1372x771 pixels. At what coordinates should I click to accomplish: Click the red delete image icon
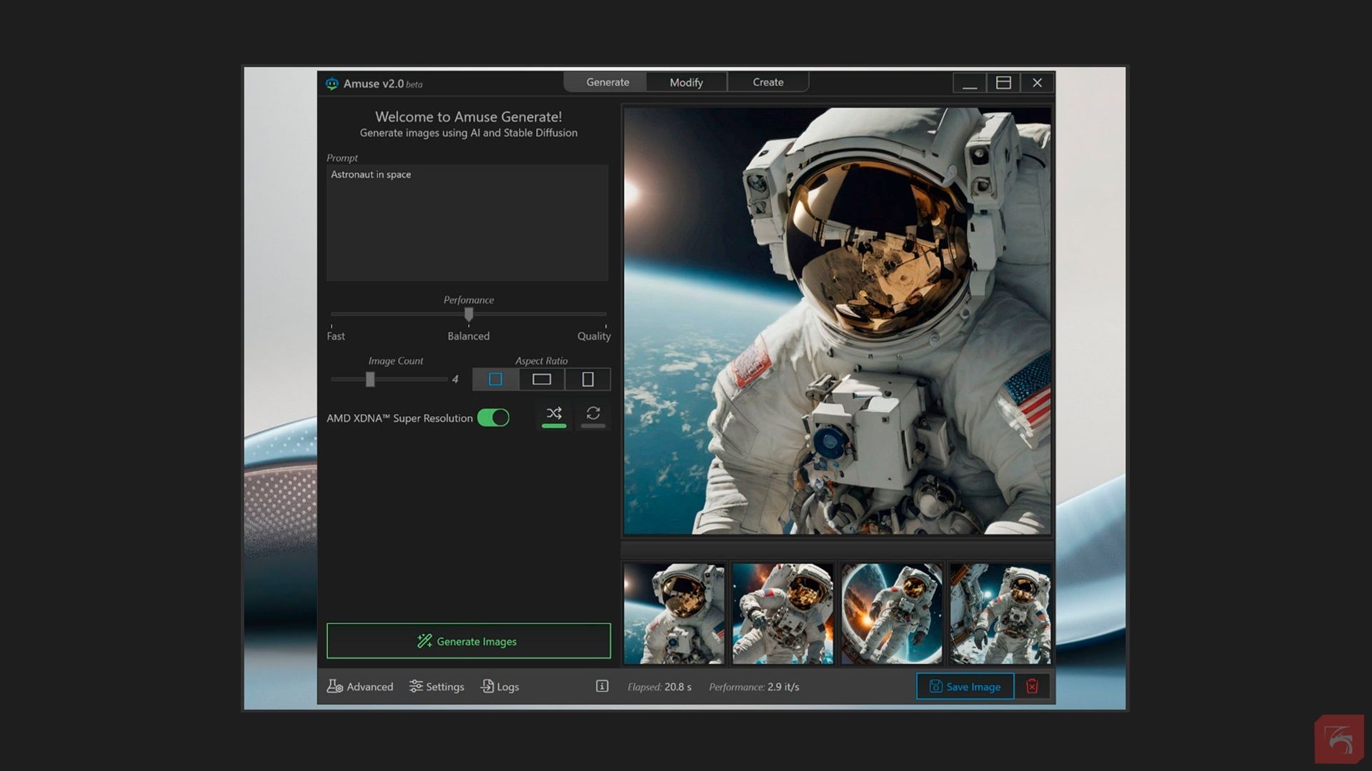tap(1032, 686)
